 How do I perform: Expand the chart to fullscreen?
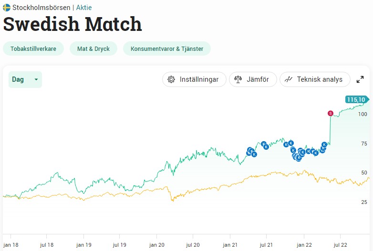coord(360,79)
